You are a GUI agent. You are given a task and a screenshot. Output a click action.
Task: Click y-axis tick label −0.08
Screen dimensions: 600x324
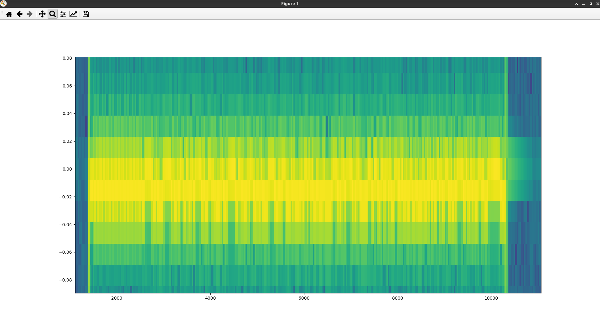(x=65, y=280)
